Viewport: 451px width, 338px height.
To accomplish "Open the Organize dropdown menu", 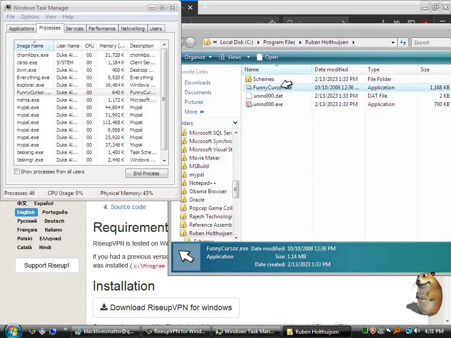I will tap(198, 57).
